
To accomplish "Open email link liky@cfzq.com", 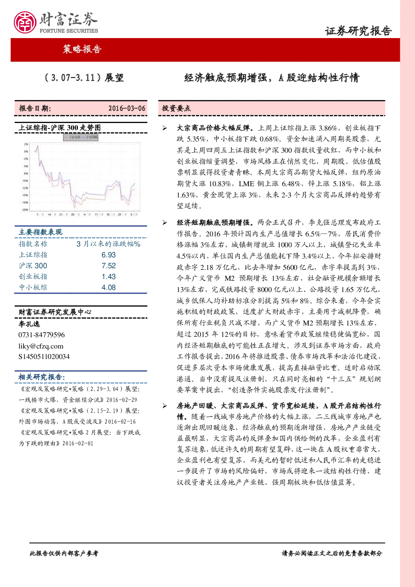I will click(41, 346).
